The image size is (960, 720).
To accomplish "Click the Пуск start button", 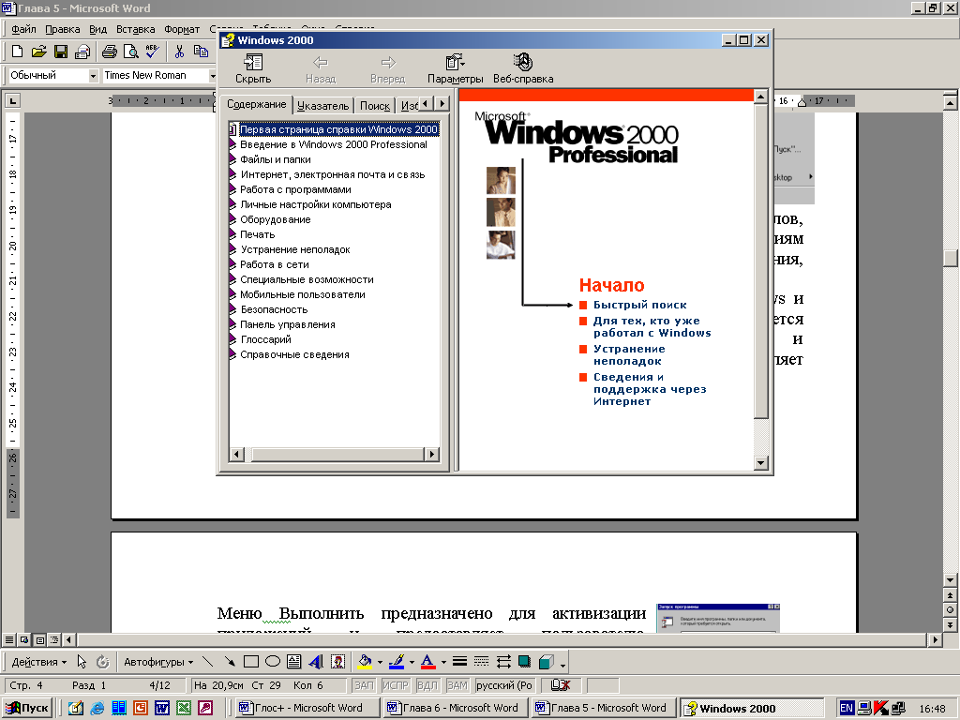I will click(27, 708).
